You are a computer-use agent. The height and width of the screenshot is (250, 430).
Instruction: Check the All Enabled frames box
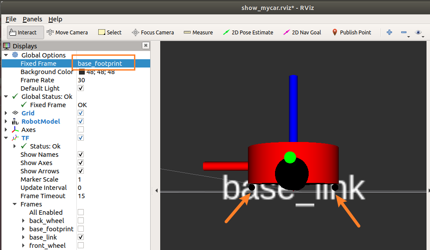pos(81,212)
